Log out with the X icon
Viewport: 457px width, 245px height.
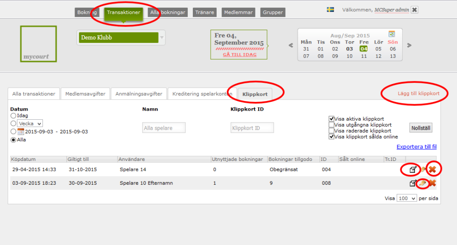click(x=414, y=10)
